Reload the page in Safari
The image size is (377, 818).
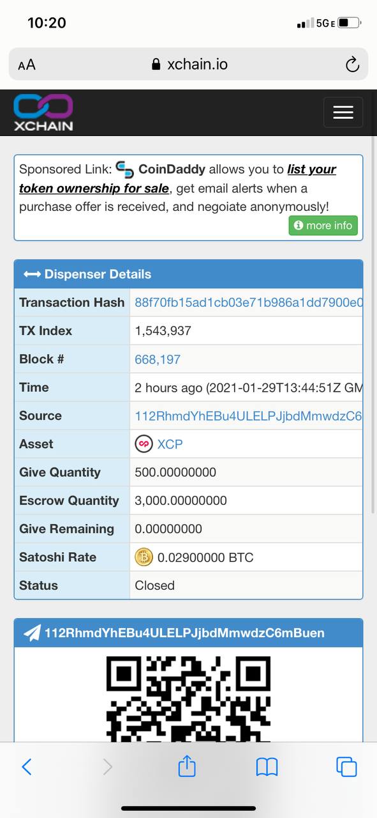coord(351,64)
